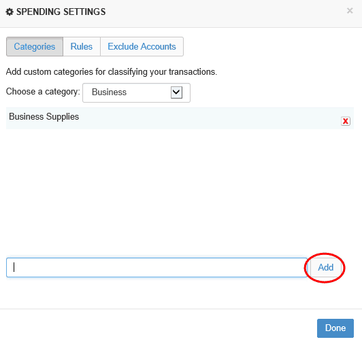Close the Spending Settings dialog
The width and height of the screenshot is (362, 346).
pyautogui.click(x=350, y=11)
